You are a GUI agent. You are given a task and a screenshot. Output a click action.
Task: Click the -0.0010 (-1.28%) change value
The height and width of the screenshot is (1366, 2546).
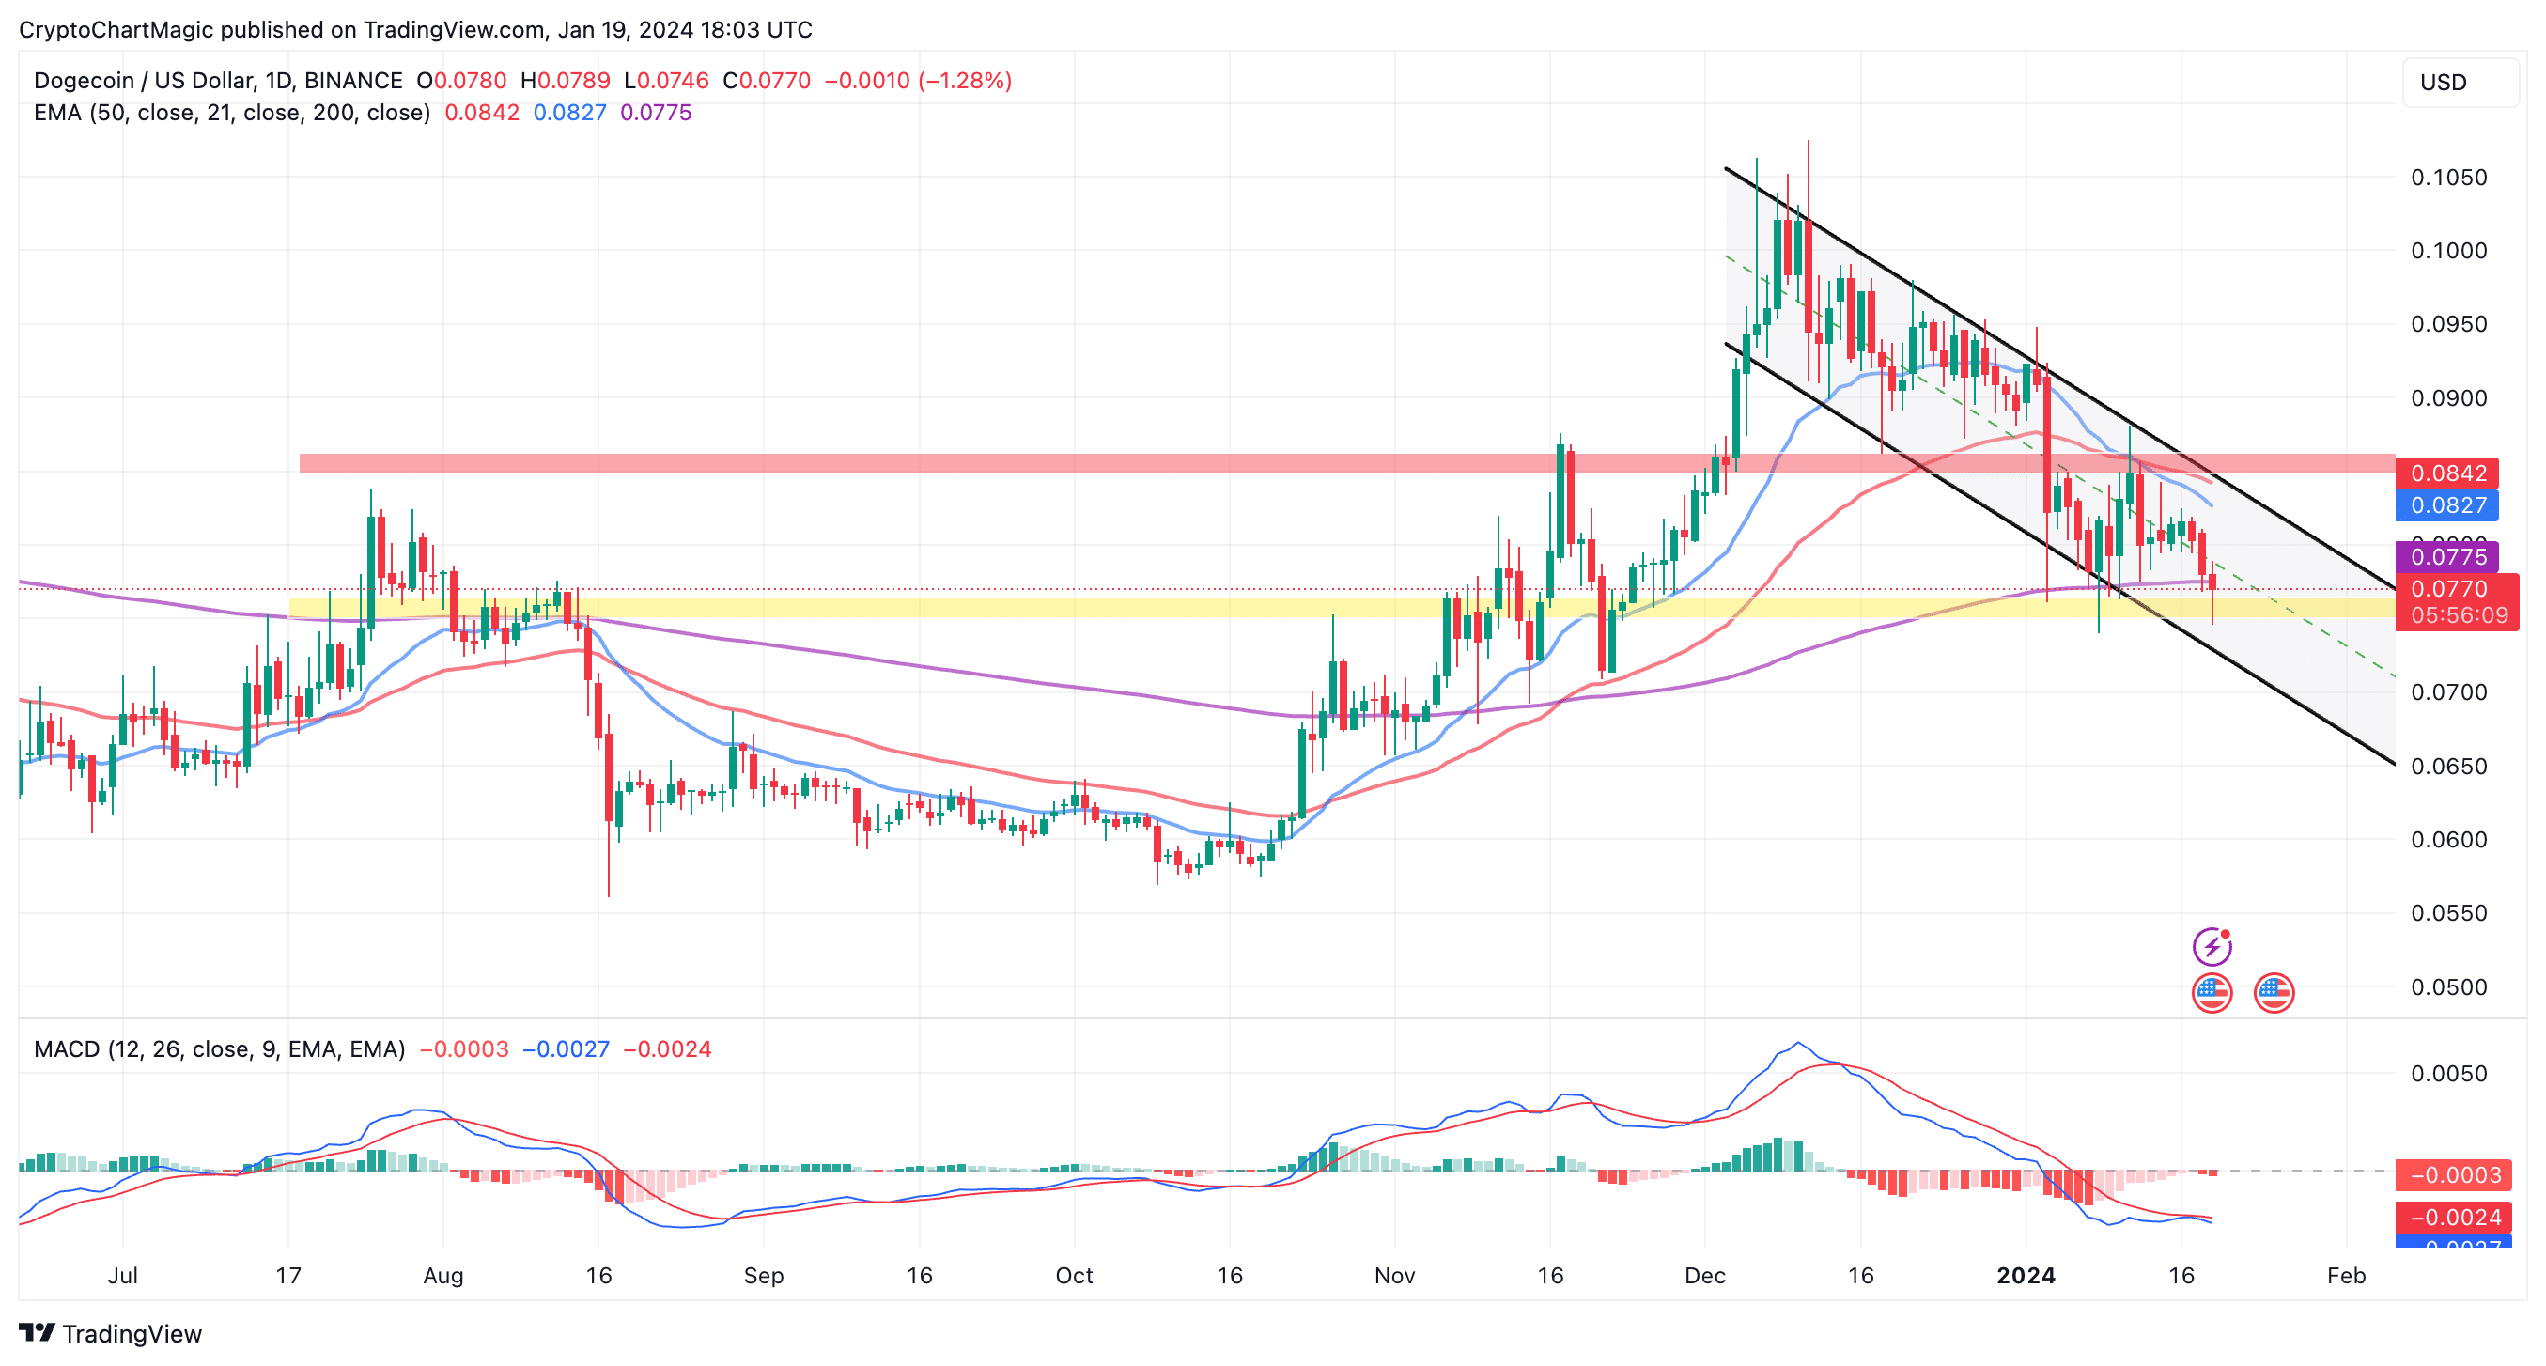918,81
